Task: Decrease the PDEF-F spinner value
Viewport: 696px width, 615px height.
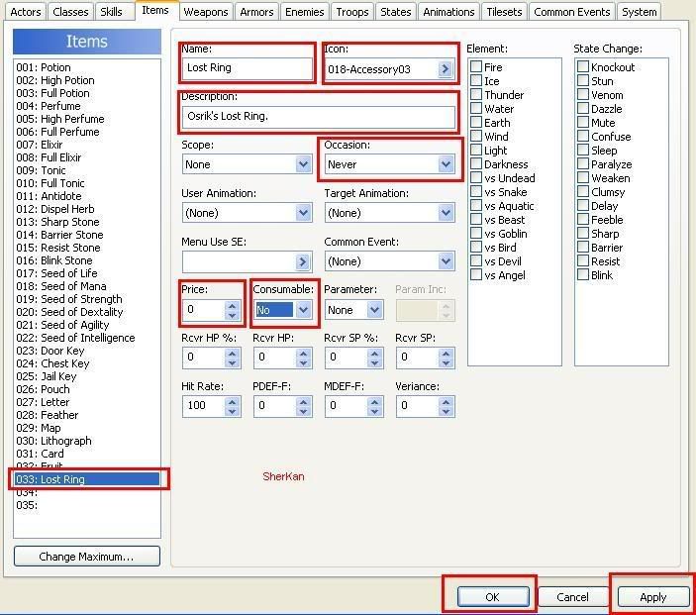Action: click(303, 411)
